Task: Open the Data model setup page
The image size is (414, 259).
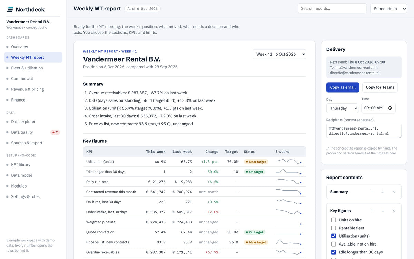Action: click(33, 175)
